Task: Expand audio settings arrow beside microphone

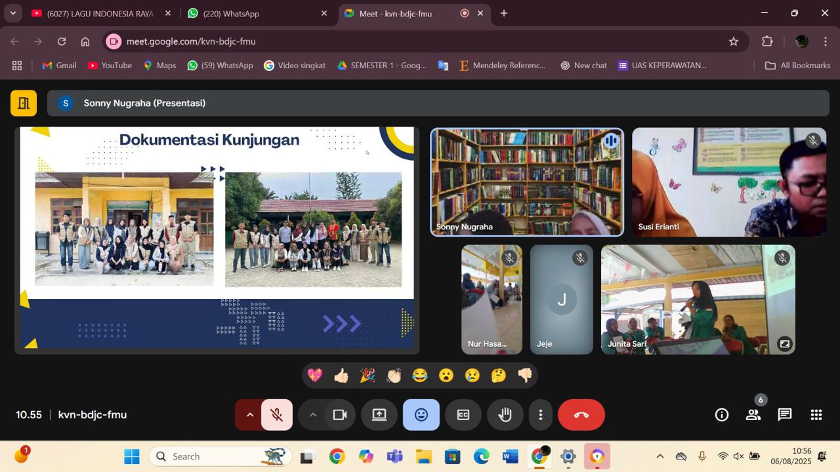Action: coord(249,415)
